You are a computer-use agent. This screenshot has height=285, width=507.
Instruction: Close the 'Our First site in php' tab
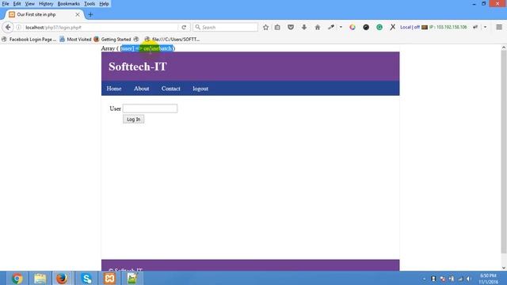point(78,14)
